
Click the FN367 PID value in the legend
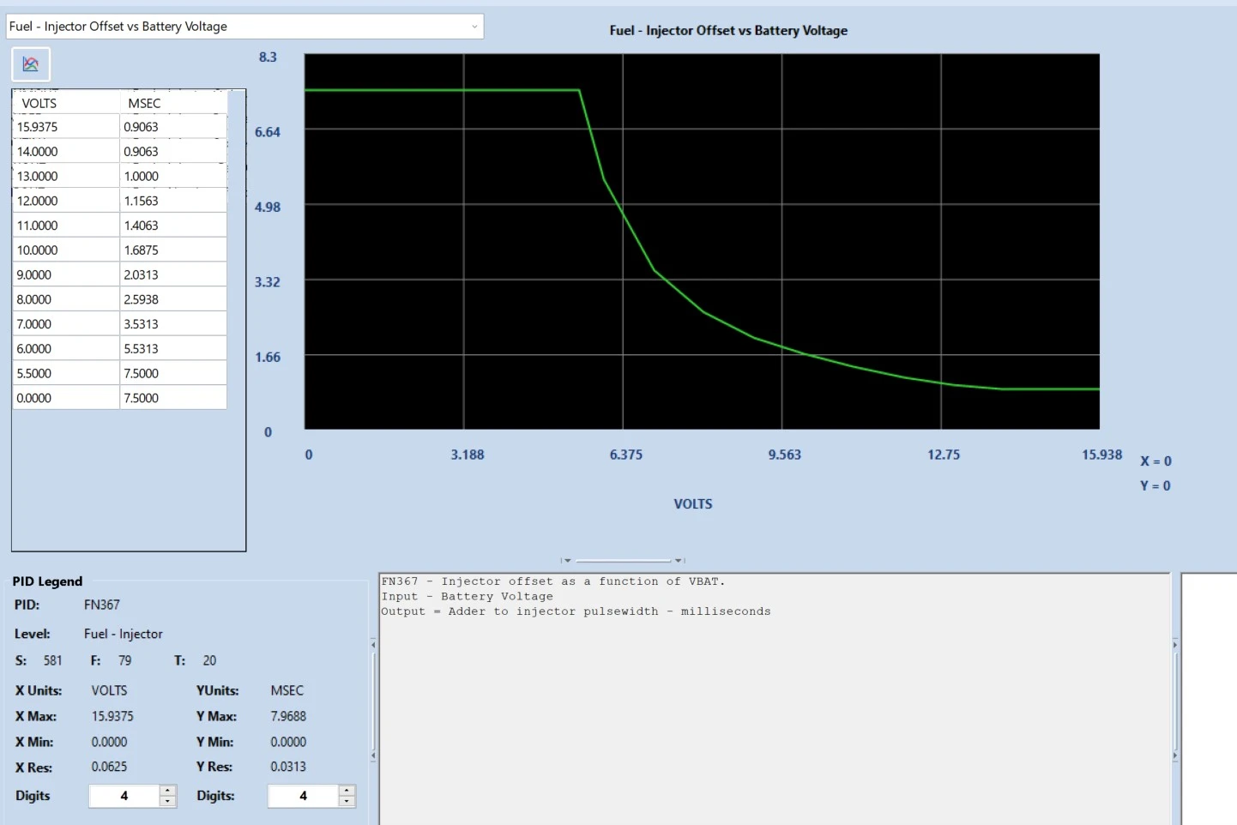click(x=102, y=605)
